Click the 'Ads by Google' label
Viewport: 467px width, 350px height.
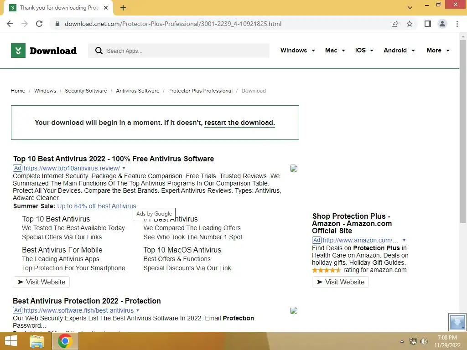tap(154, 214)
